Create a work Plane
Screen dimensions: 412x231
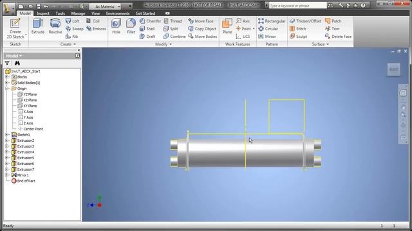pyautogui.click(x=227, y=26)
